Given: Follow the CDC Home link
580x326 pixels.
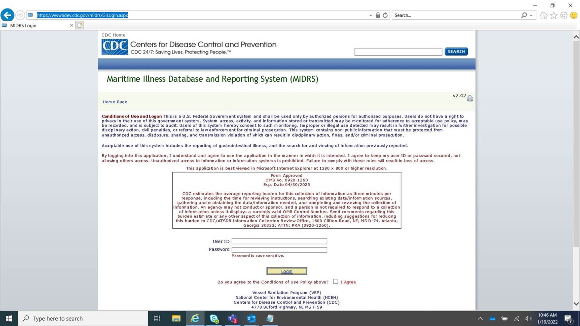Looking at the screenshot, I should [113, 35].
